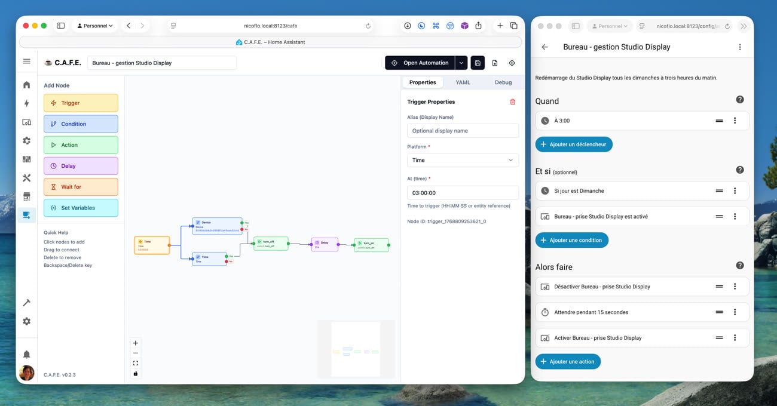
Task: Toggle the canvas interactivity lock
Action: 136,374
